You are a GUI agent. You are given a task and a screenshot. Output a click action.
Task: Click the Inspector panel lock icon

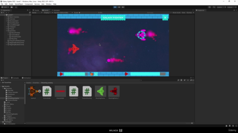(234, 10)
